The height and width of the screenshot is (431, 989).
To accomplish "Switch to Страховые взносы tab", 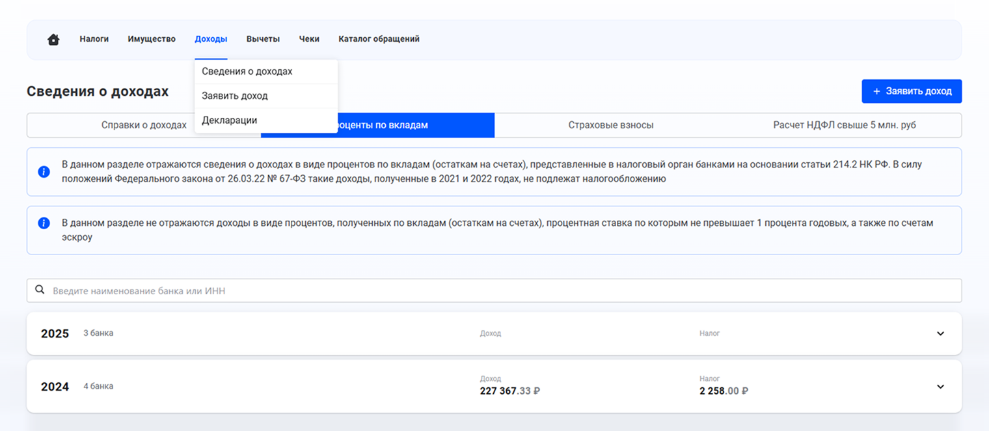I will tap(610, 125).
